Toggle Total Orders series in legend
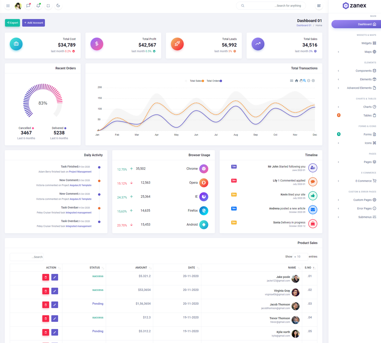Viewport: 381px width, 343px height. [214, 81]
